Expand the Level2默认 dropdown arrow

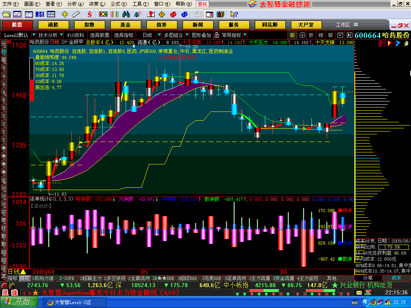tap(34, 35)
